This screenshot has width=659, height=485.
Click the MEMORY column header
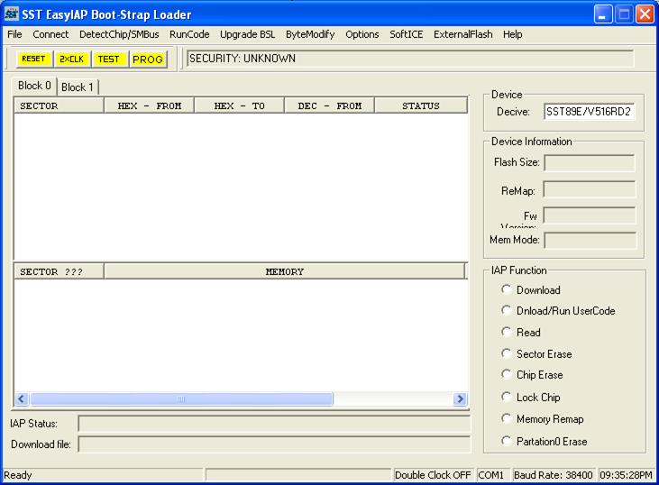pos(285,271)
